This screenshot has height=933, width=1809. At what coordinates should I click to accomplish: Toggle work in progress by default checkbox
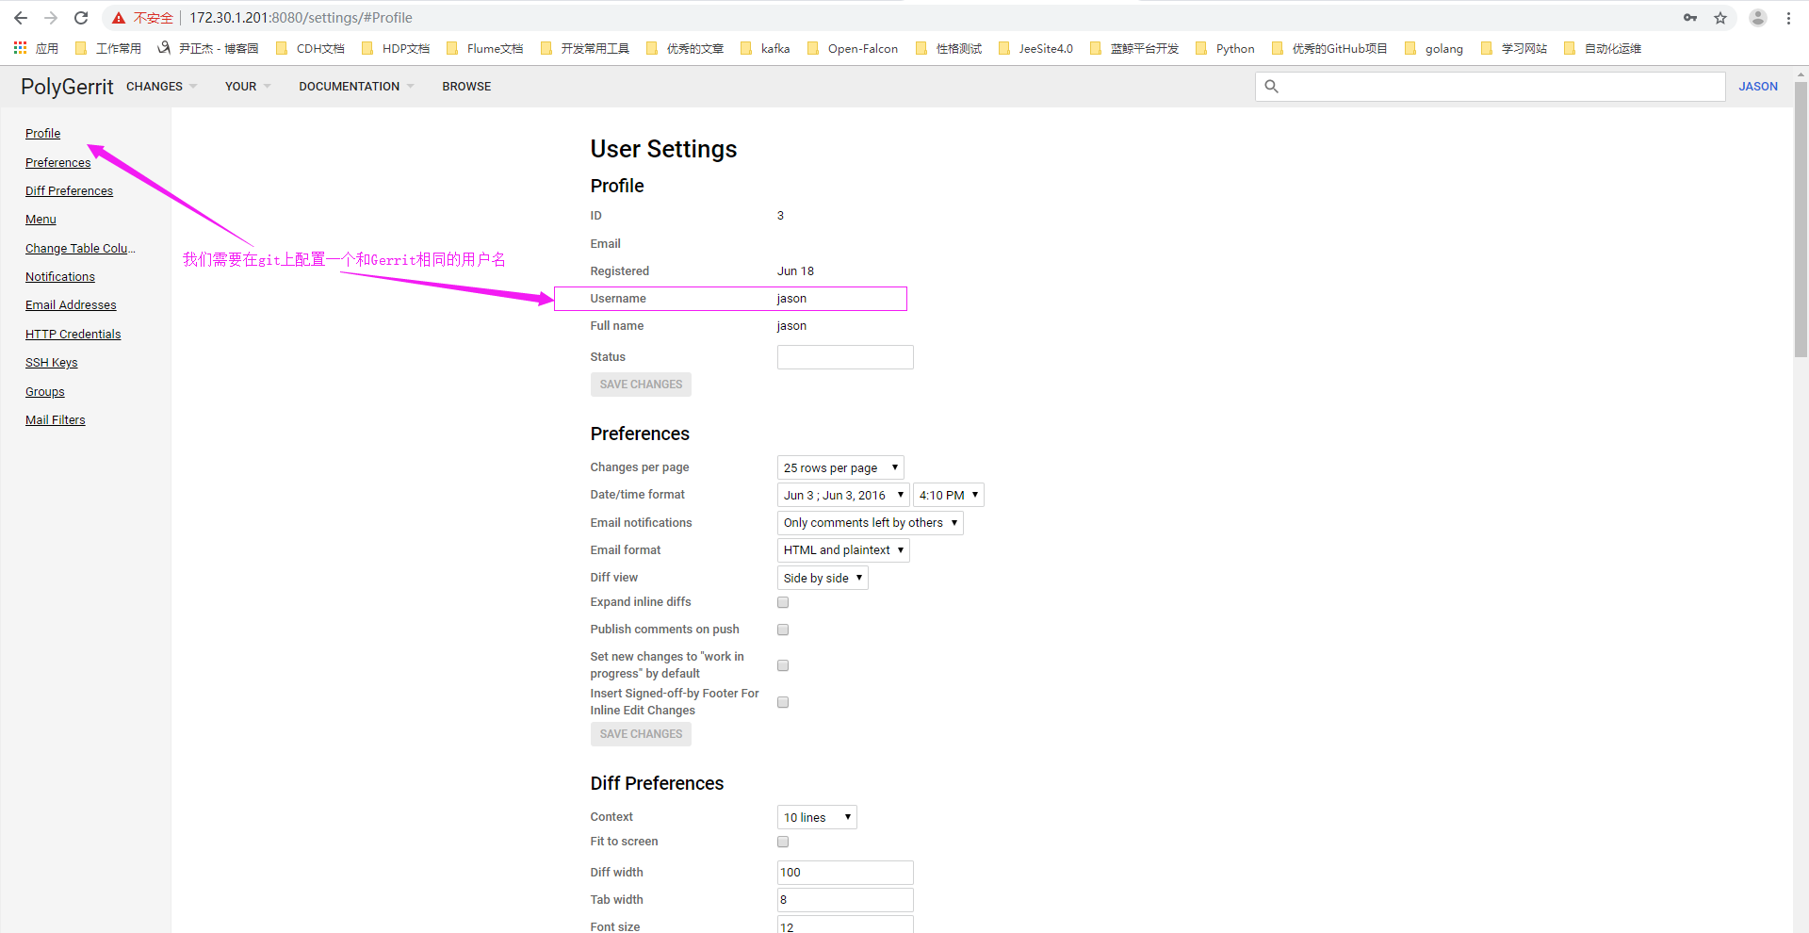point(783,665)
